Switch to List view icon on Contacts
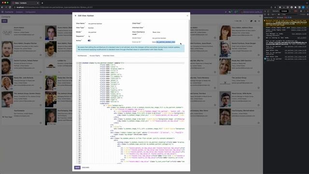This screenshot has height=174, width=309. click(255, 21)
